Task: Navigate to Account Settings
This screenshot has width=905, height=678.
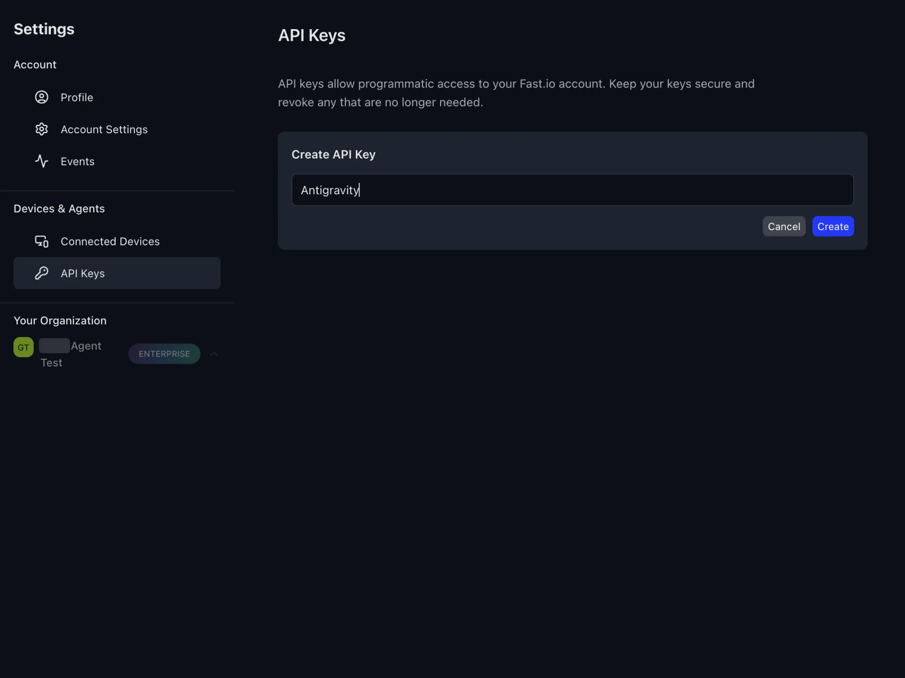Action: coord(104,129)
